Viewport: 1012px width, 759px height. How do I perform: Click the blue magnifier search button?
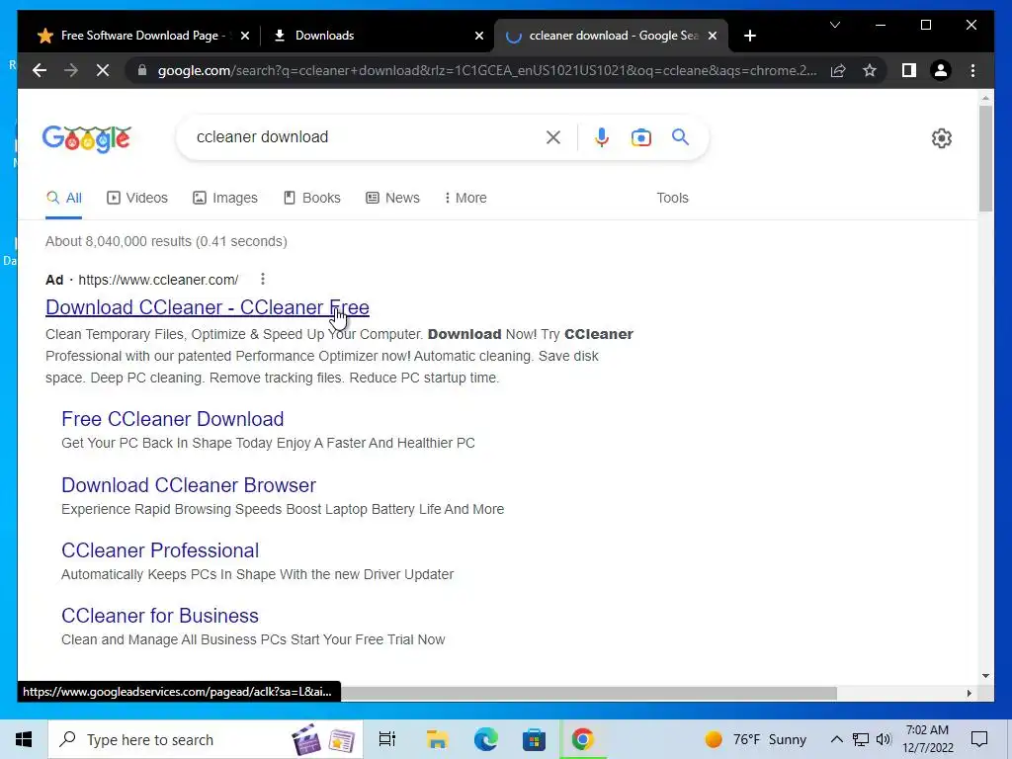(x=680, y=136)
